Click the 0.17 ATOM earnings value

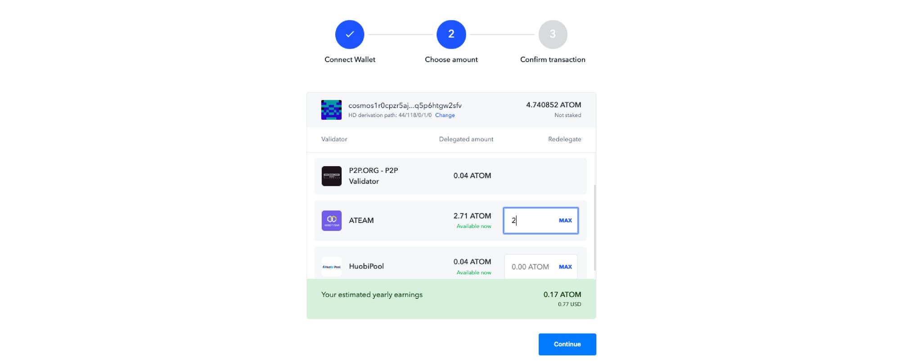tap(562, 294)
